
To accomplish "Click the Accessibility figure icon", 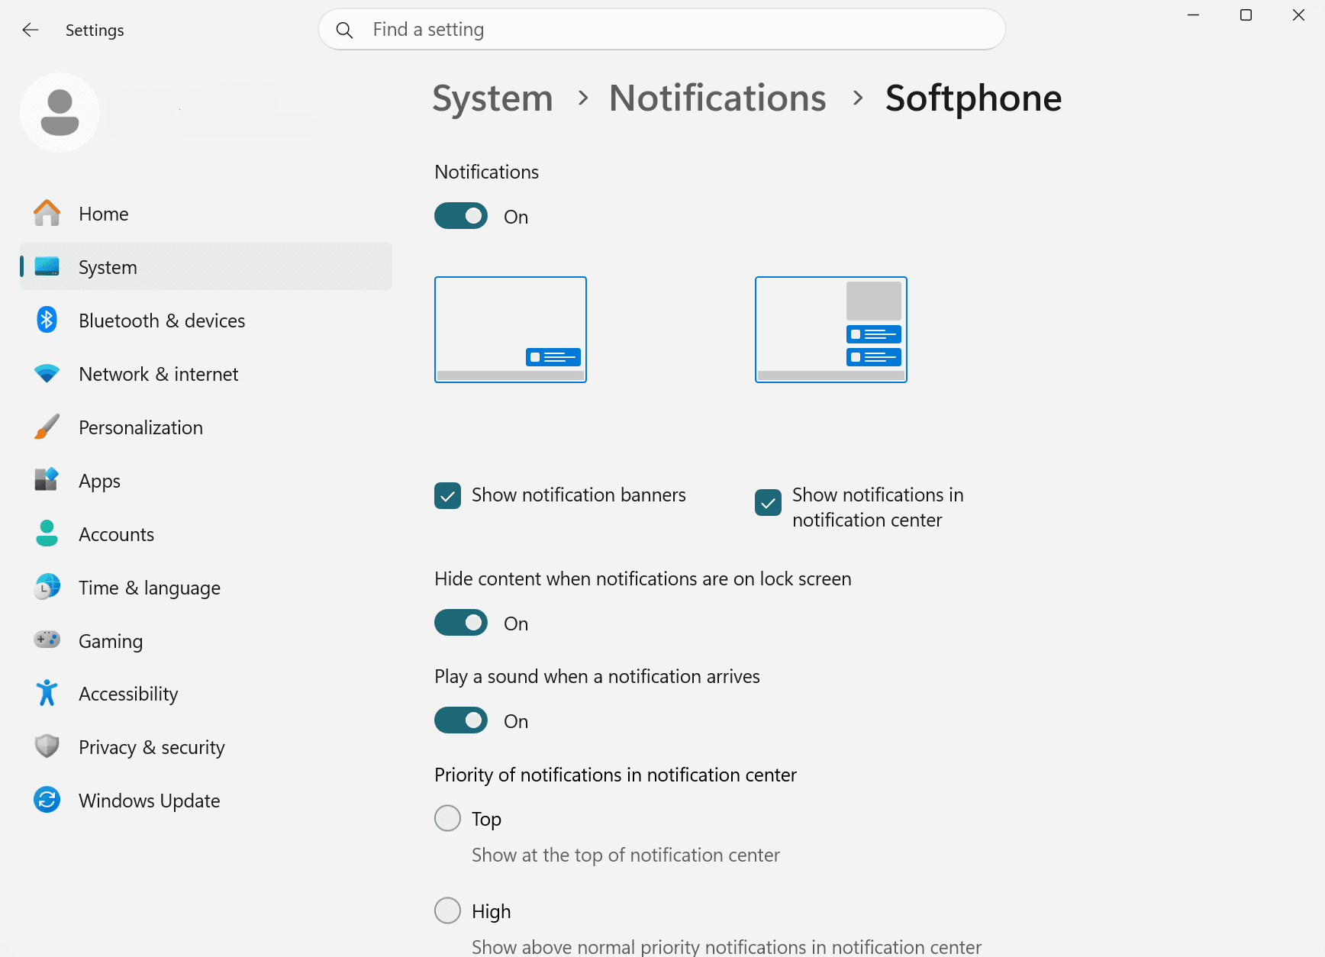I will [47, 693].
